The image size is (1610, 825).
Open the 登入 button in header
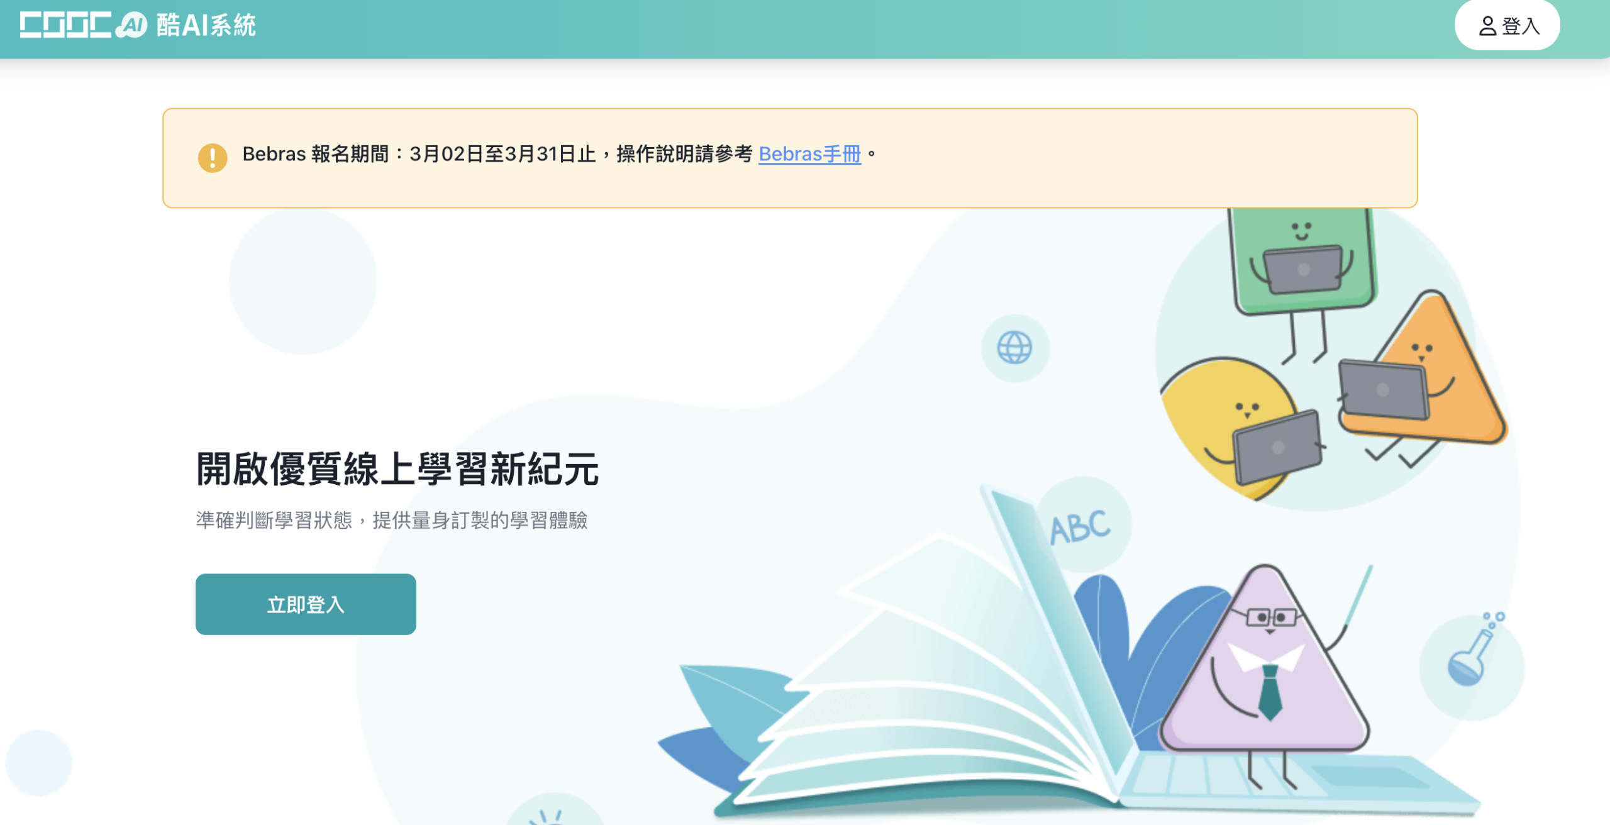(1507, 25)
